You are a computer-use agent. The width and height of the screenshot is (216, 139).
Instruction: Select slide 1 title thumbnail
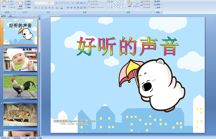(x=20, y=32)
